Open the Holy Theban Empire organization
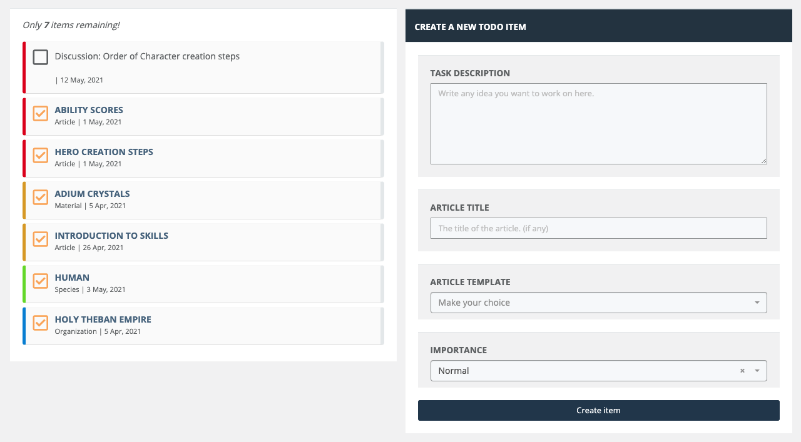 coord(103,319)
